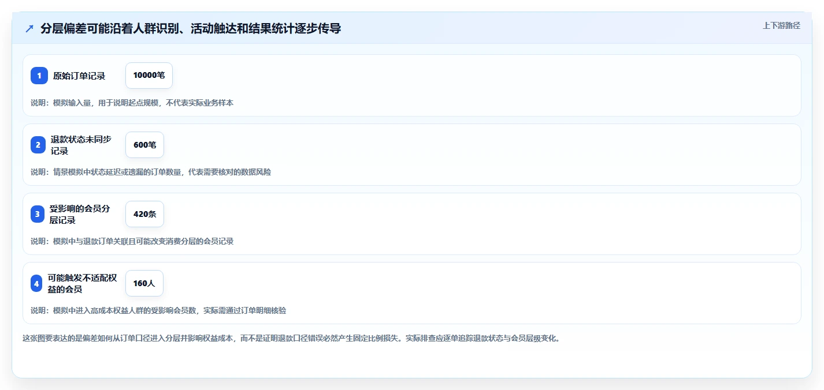Click the description starting 说明：模拟中与退款订单关联
824x390 pixels.
132,241
